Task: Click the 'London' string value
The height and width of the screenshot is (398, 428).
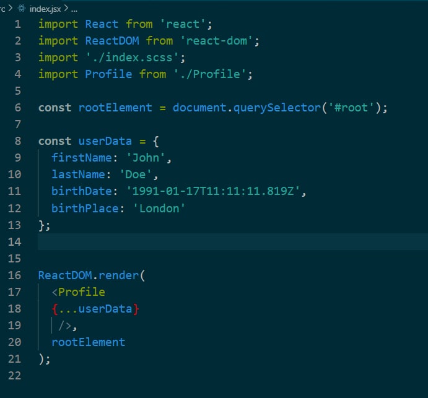Action: click(159, 209)
